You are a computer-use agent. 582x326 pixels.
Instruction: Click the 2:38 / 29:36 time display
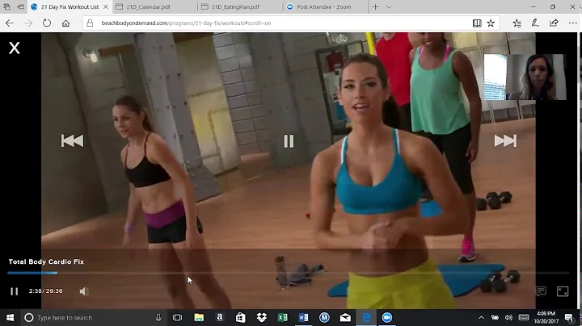[45, 291]
